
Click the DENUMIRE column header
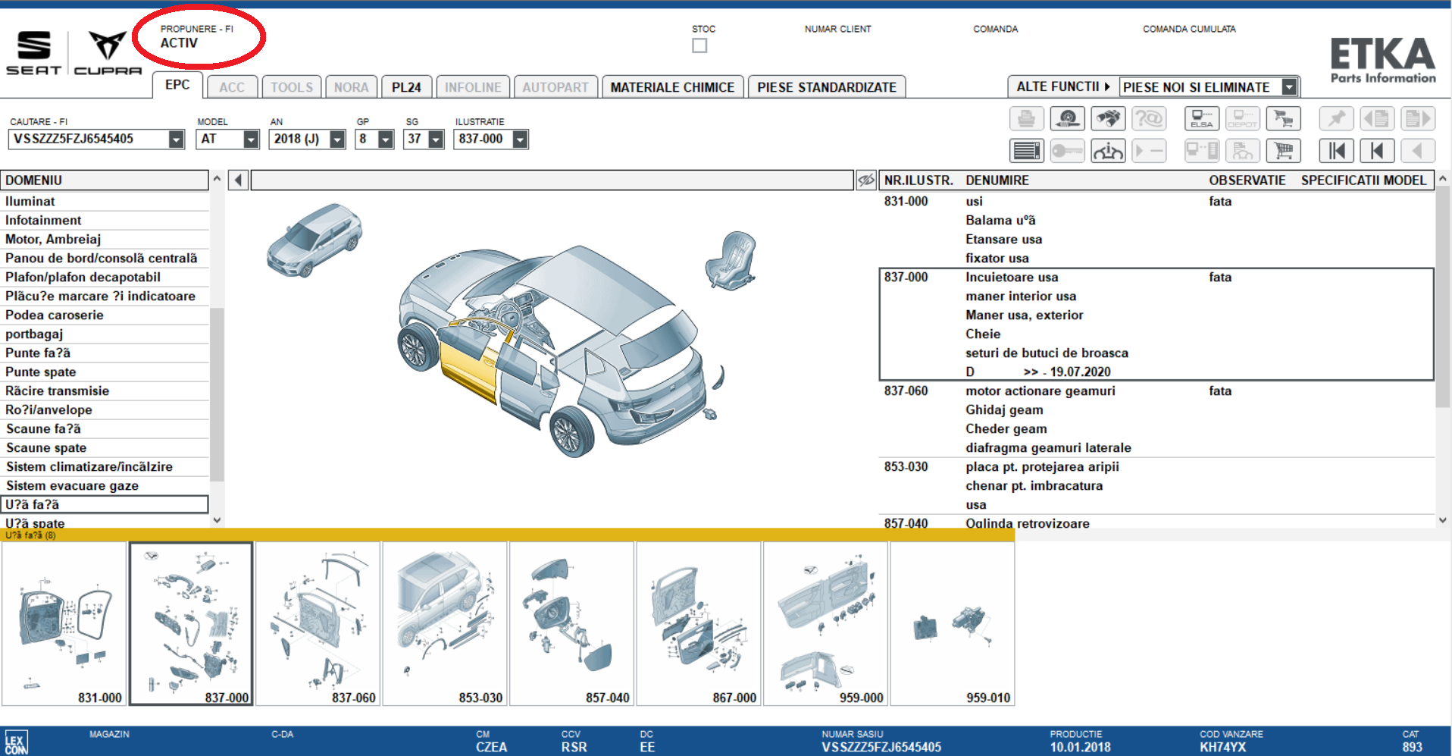pyautogui.click(x=997, y=180)
